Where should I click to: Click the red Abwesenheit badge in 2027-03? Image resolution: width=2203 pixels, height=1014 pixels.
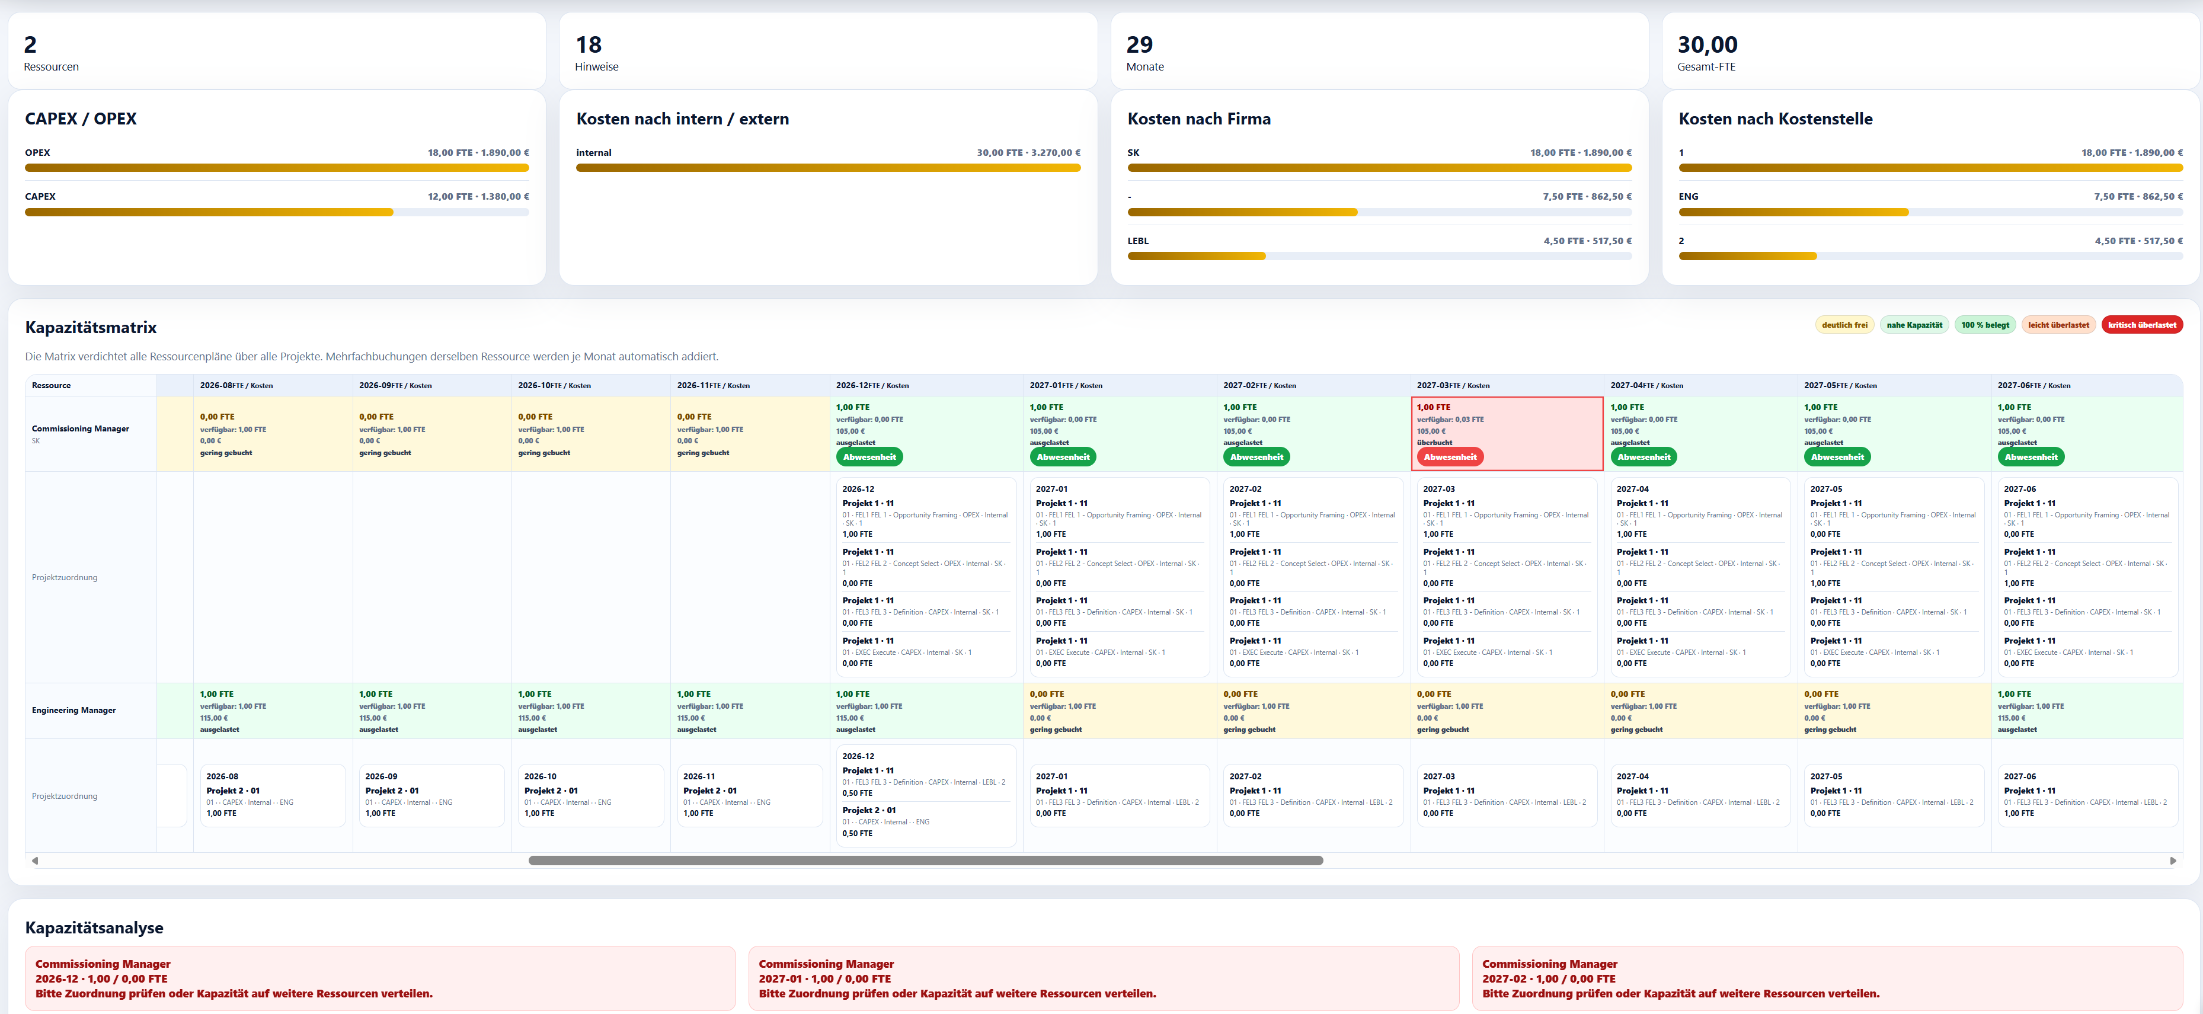click(x=1450, y=456)
